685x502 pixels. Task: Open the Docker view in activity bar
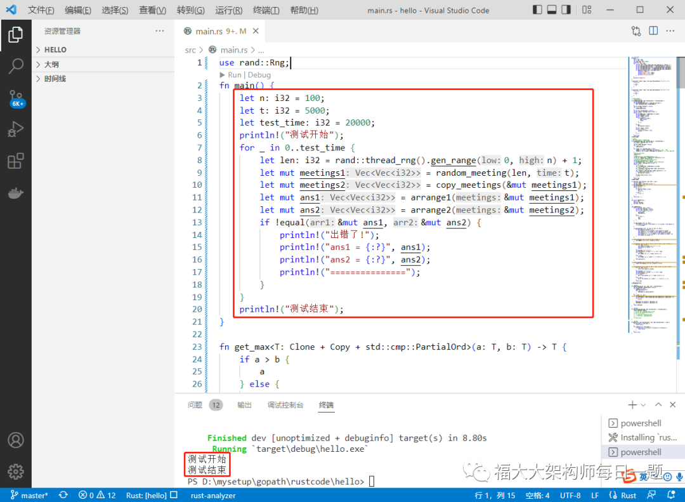tap(16, 192)
